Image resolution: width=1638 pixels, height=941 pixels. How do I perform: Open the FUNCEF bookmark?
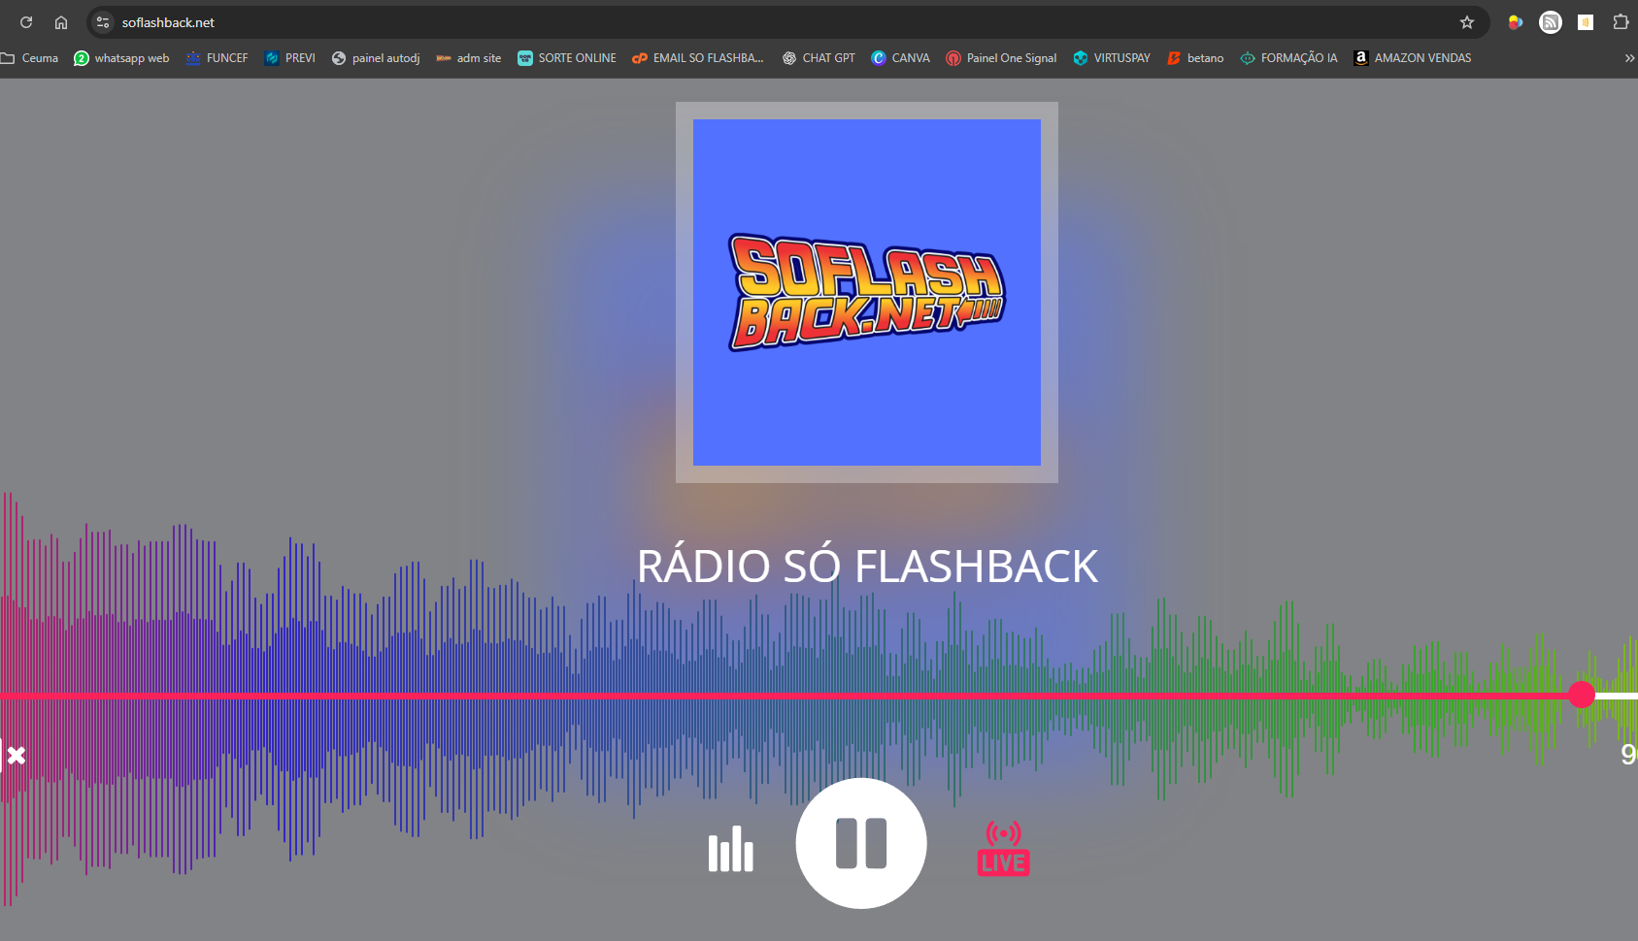tap(217, 58)
